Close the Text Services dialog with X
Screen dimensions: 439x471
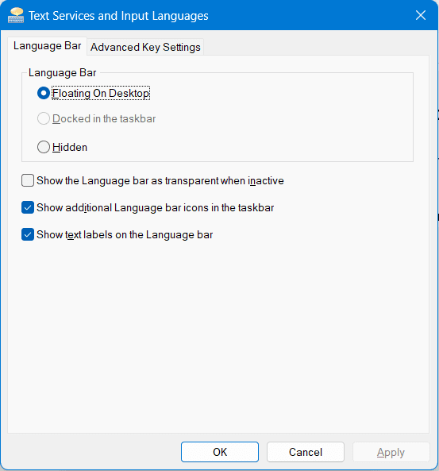pos(421,15)
